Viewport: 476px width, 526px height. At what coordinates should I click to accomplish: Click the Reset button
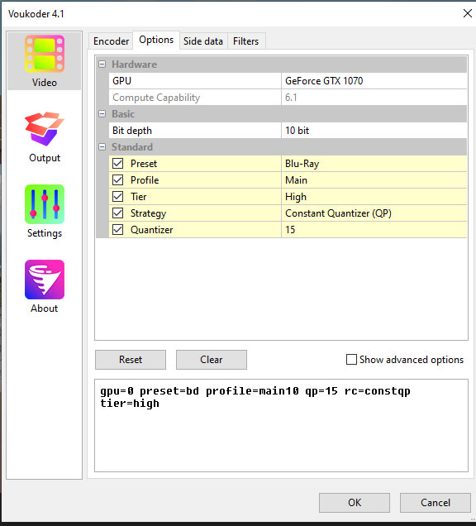click(x=131, y=360)
